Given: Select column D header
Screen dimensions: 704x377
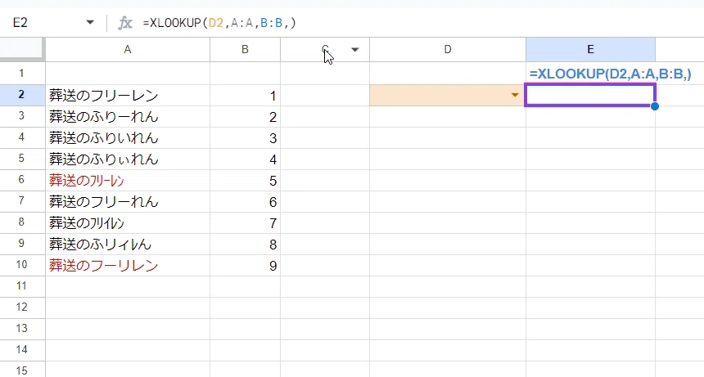Looking at the screenshot, I should pyautogui.click(x=448, y=50).
